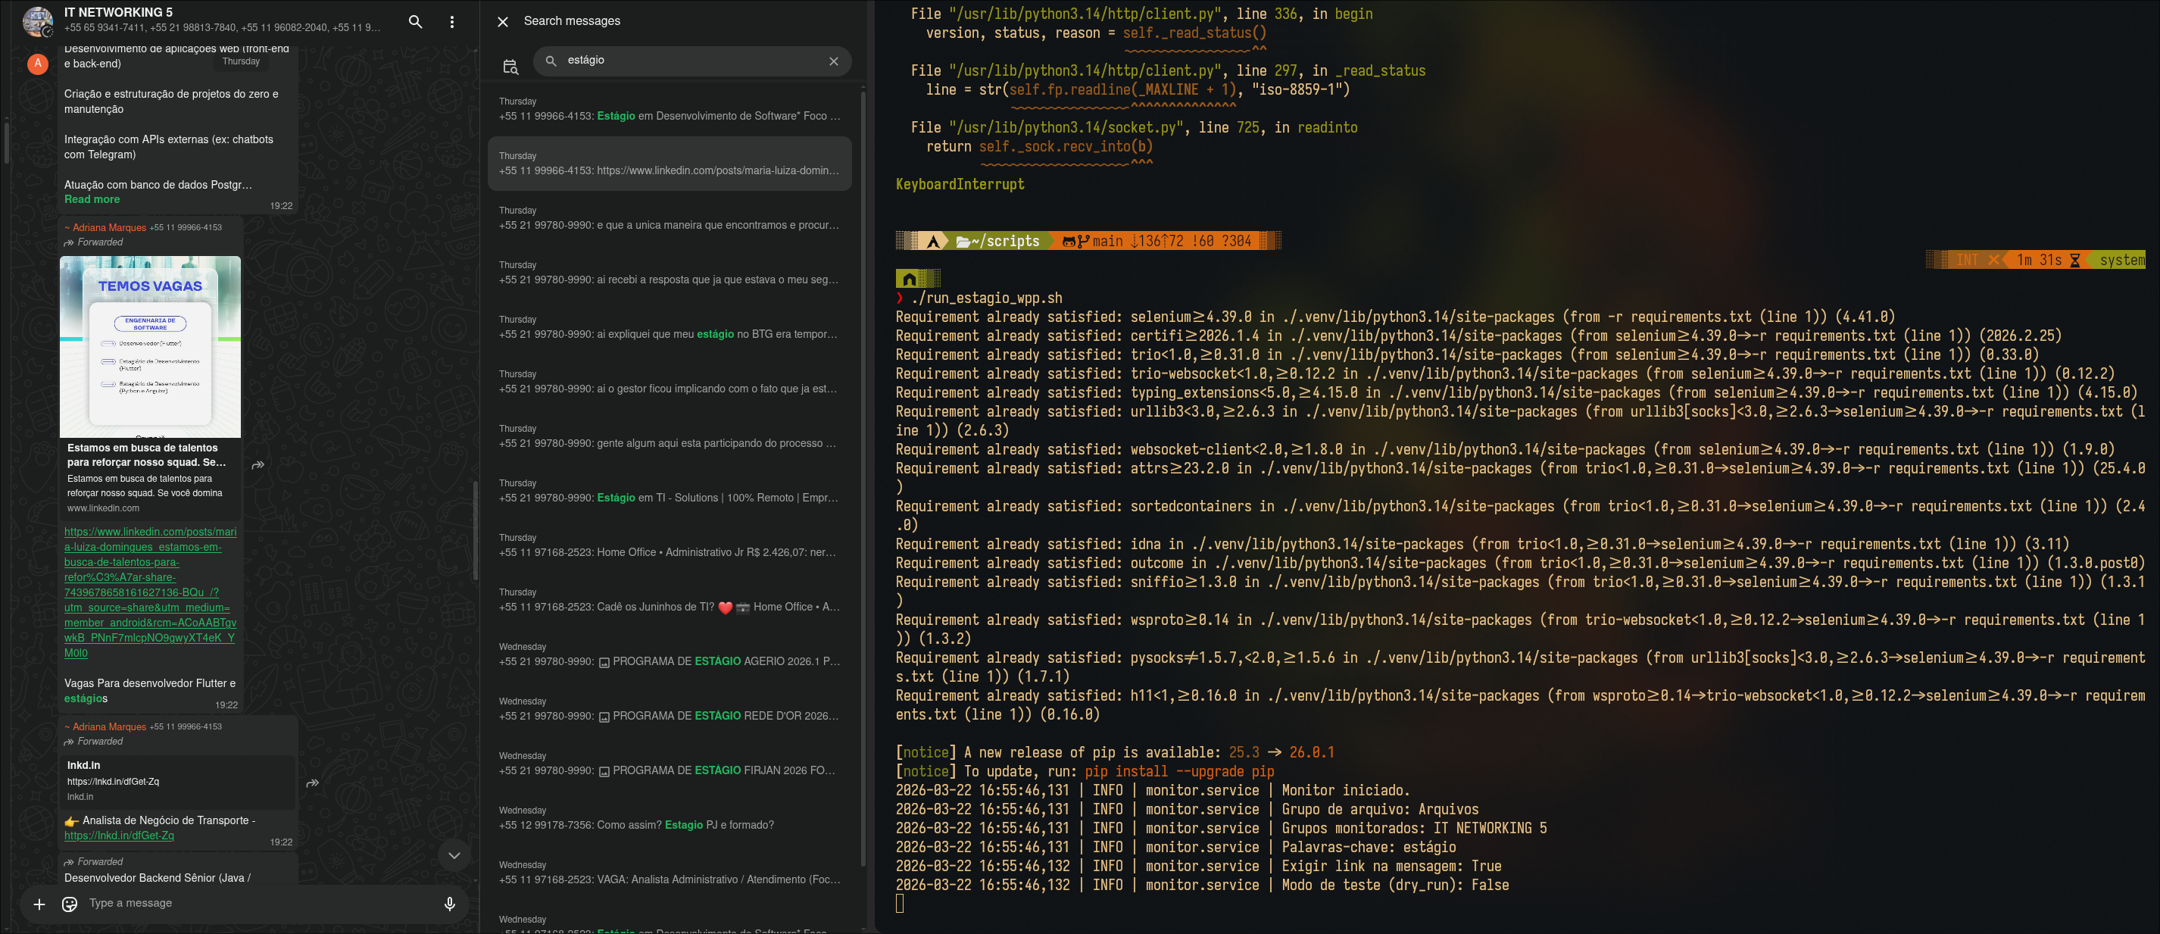Click the attach plus icon
Viewport: 2160px width, 934px height.
[x=39, y=904]
